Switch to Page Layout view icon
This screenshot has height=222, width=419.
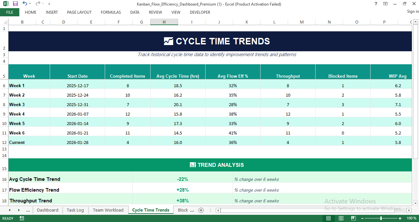point(341,218)
